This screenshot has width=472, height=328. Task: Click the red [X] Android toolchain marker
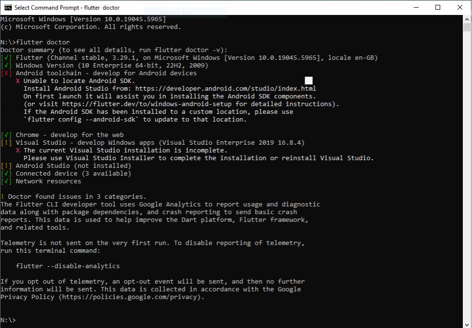click(6, 73)
